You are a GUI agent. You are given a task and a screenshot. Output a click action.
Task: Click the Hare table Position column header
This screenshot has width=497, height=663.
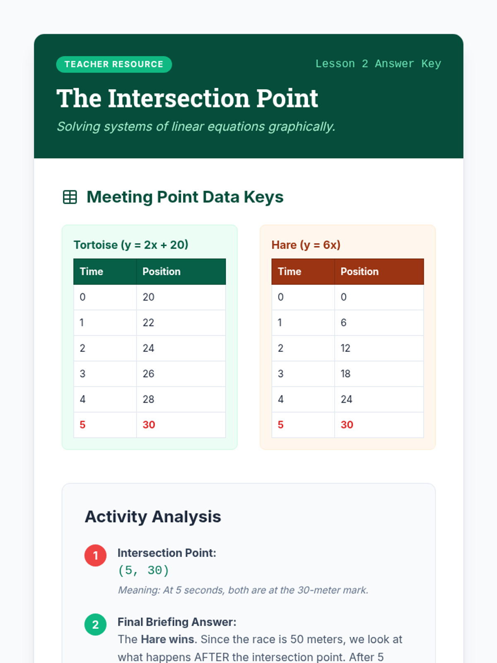(359, 272)
